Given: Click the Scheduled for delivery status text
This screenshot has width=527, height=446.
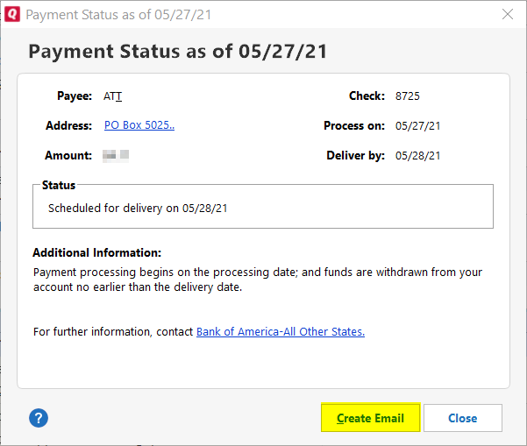Looking at the screenshot, I should pos(138,209).
